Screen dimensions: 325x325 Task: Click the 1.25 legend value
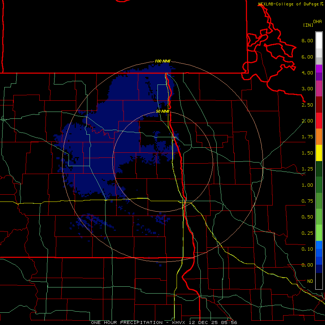click(307, 169)
